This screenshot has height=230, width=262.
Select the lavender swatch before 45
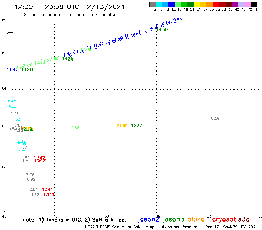click(241, 4)
